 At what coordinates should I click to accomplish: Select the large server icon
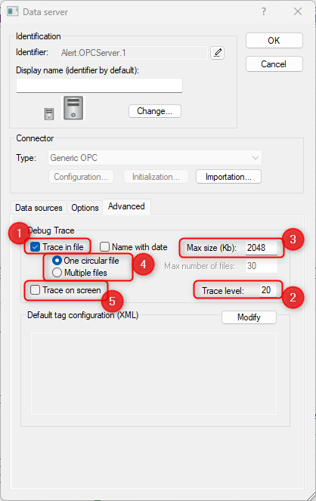coord(73,108)
